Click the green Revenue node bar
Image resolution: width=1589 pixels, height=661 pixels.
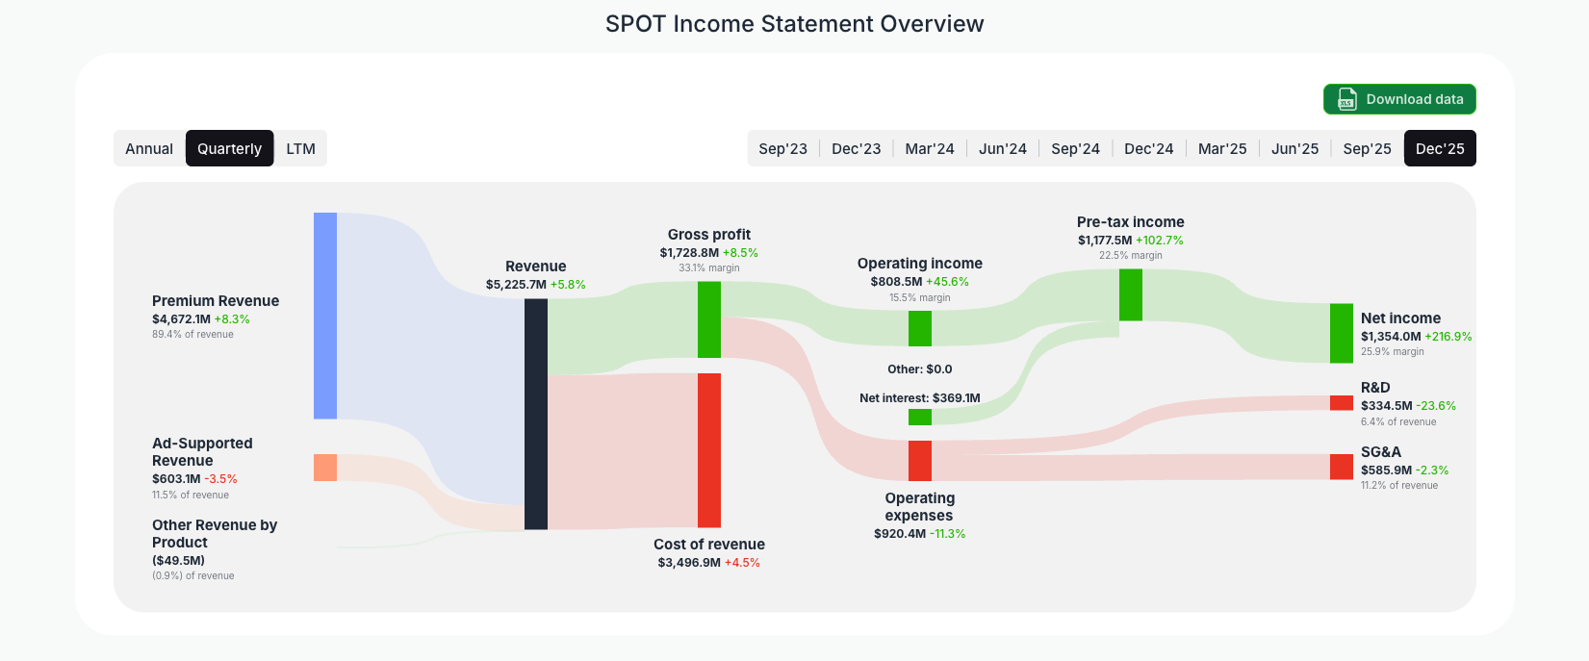coord(535,414)
